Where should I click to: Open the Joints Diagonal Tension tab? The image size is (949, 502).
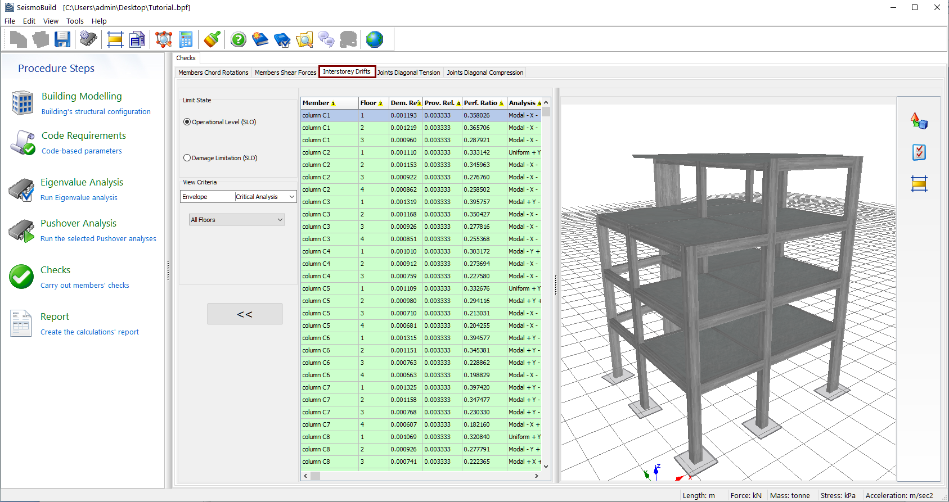coord(408,73)
